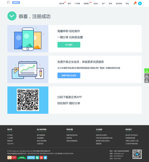Click the tutorial floating sidebar button
The width and height of the screenshot is (149, 162).
pyautogui.click(x=147, y=76)
